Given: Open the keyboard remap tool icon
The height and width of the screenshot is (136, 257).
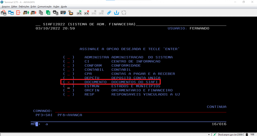Looking at the screenshot, I should [x=63, y=12].
